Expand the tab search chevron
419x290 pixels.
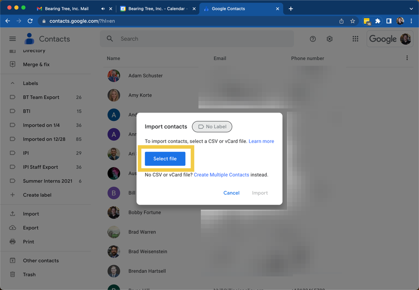pos(411,9)
